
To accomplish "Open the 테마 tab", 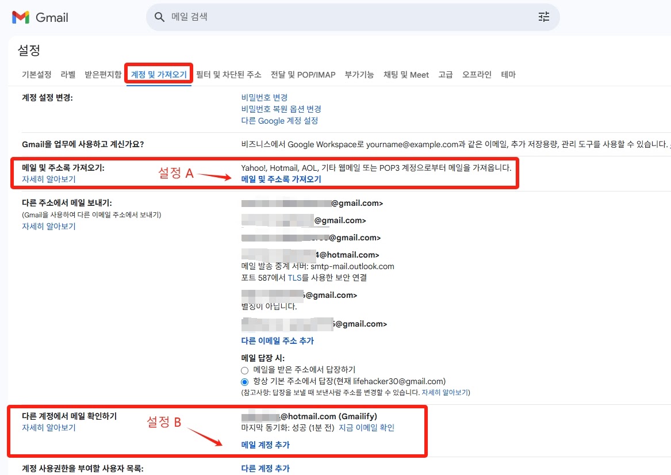I will coord(508,74).
